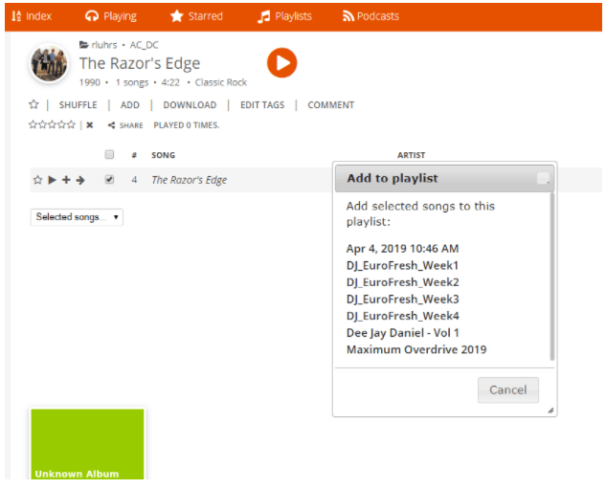Clear the album rating with the X icon
Screen dimensions: 606x489
[x=89, y=125]
